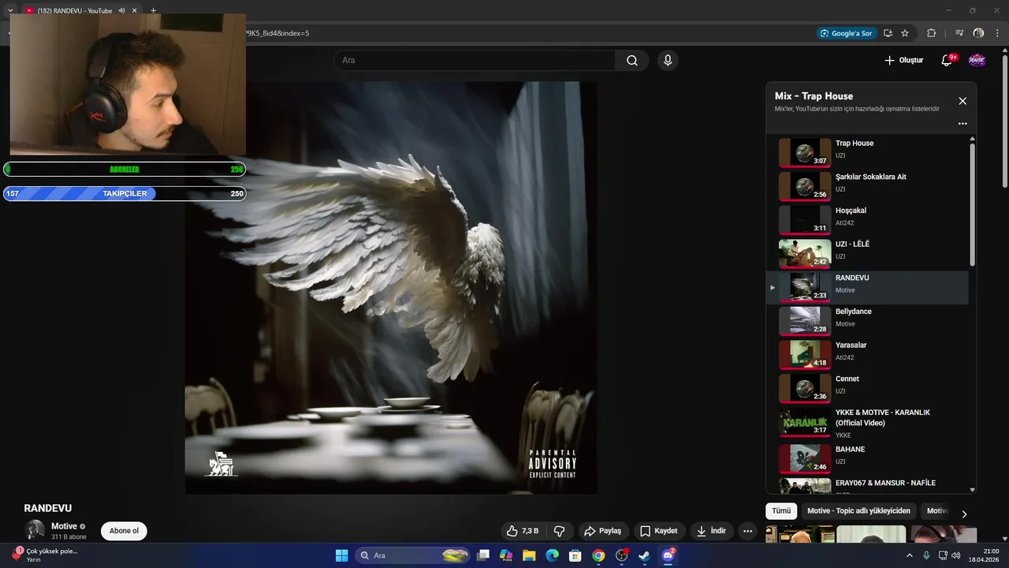Select currently playing RANDEVU playlist item

(x=867, y=287)
